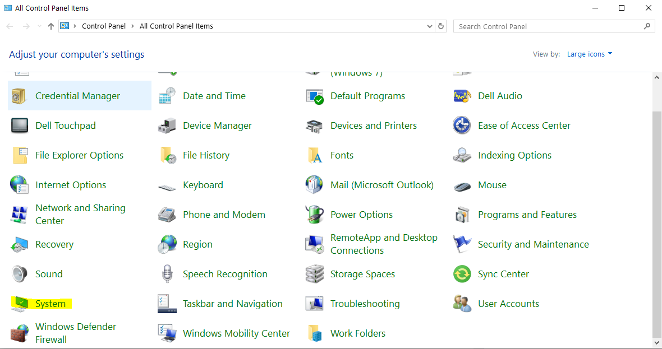
Task: Click the Adjust your computer's settings link
Action: point(76,54)
